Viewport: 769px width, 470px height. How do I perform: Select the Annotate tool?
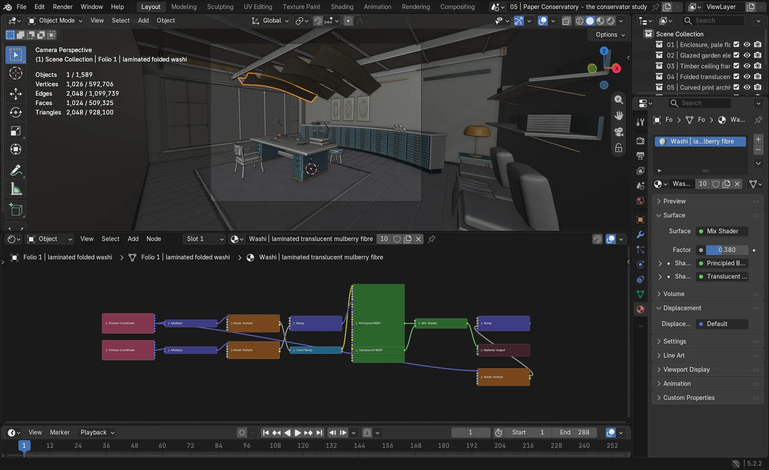pyautogui.click(x=16, y=170)
